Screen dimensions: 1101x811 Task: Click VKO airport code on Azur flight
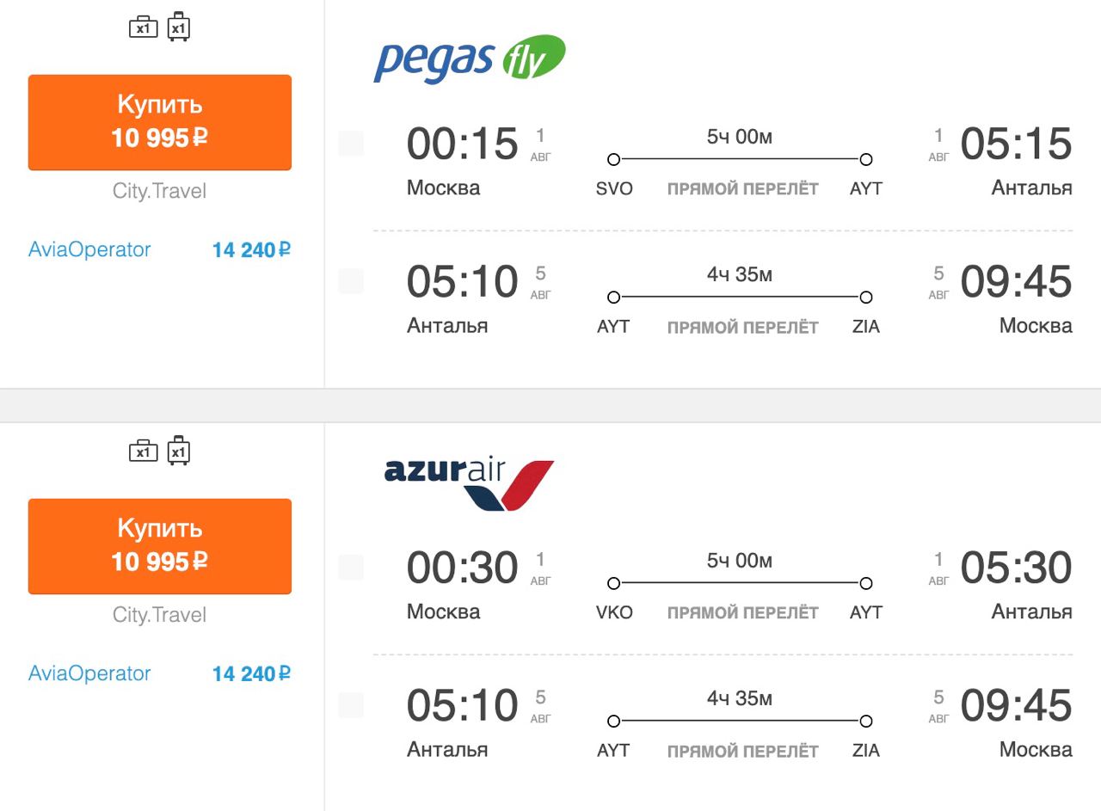click(614, 613)
